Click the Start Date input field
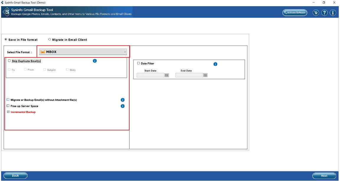Image resolution: width=340 pixels, height=181 pixels. [x=151, y=75]
